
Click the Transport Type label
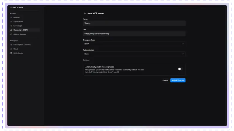point(89,40)
